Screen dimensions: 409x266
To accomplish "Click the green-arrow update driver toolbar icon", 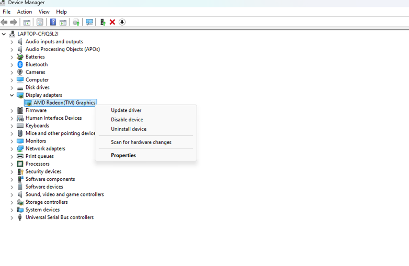I will tap(103, 22).
